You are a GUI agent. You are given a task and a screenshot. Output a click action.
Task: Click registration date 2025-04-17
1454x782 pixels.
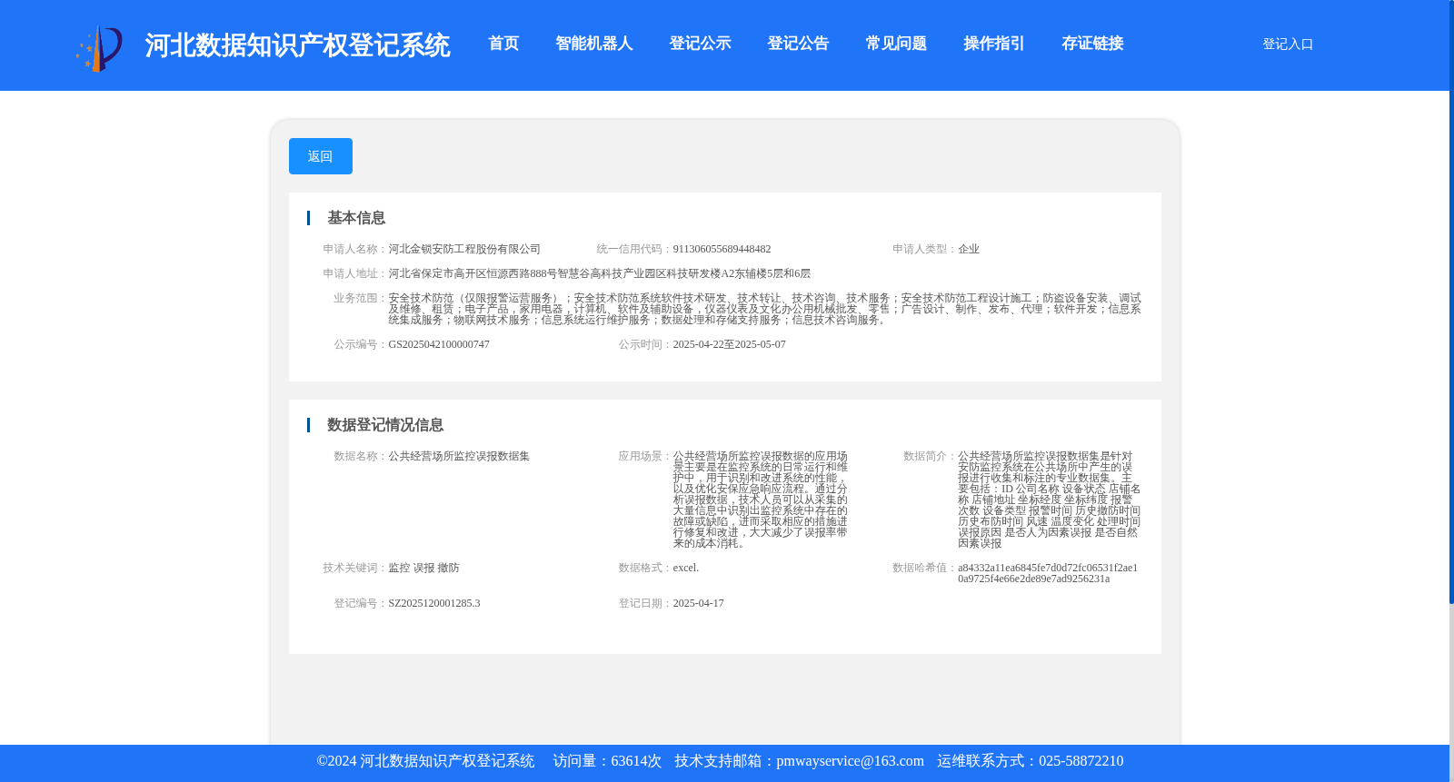698,603
